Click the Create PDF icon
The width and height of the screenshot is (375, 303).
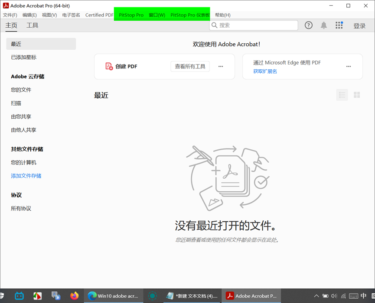coord(109,66)
